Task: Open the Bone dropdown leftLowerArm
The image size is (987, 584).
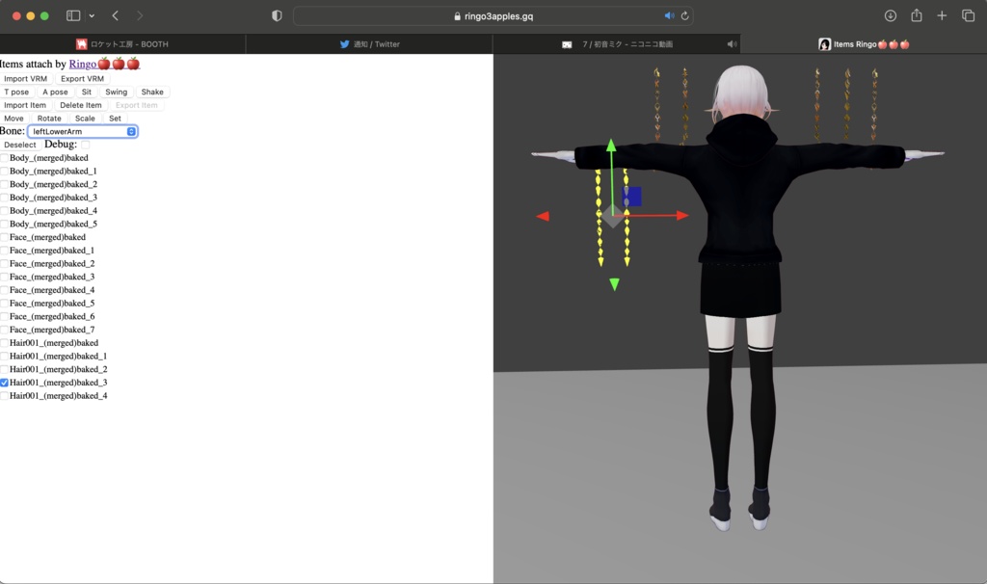Action: pyautogui.click(x=83, y=131)
